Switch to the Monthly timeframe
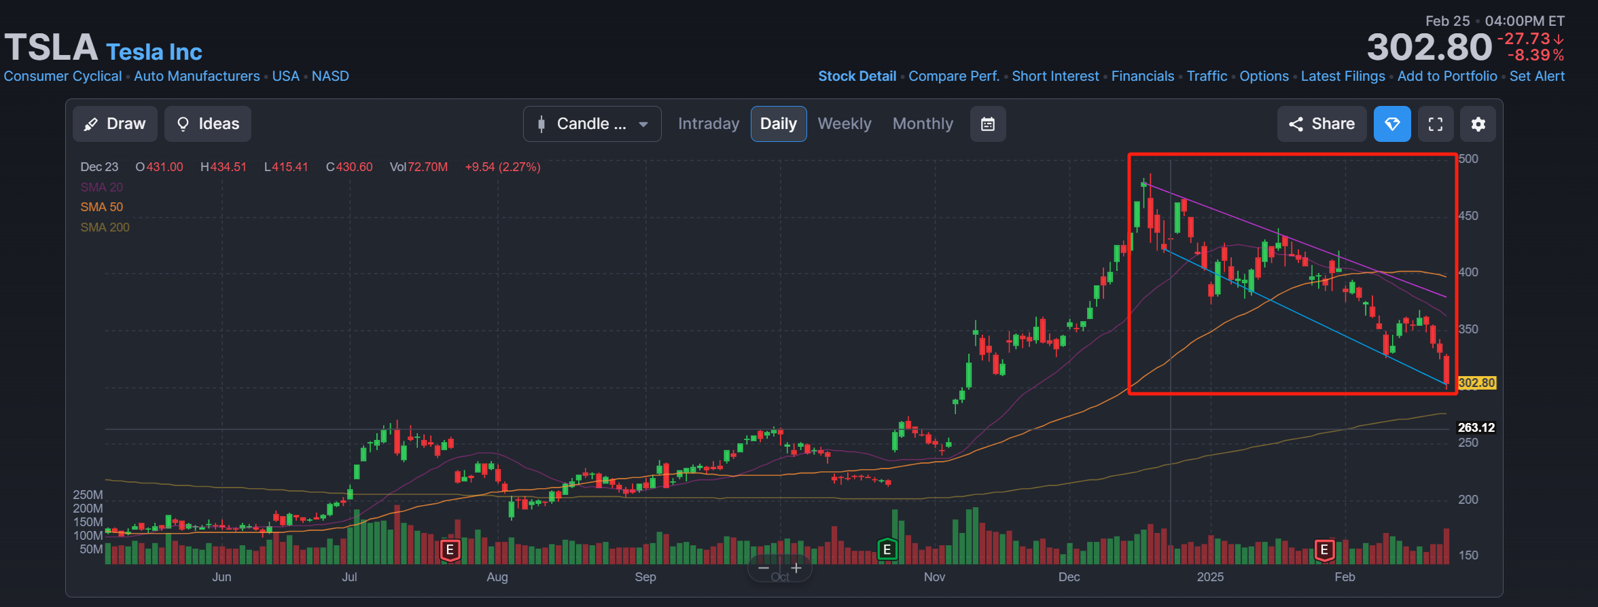 [923, 124]
